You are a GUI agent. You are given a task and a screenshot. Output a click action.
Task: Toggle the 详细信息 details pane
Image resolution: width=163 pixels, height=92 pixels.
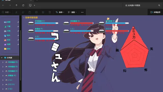(155, 12)
